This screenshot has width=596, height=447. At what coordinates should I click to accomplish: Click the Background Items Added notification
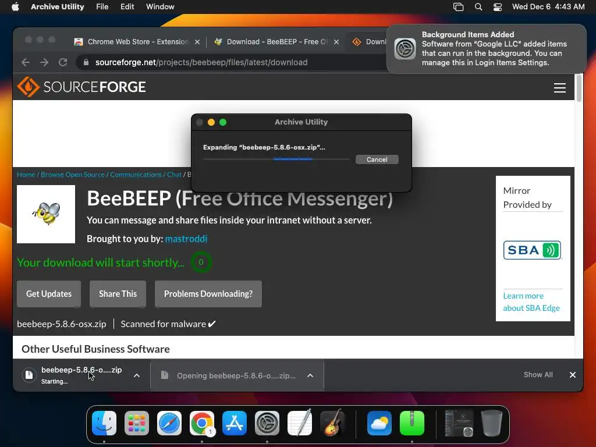[x=486, y=49]
